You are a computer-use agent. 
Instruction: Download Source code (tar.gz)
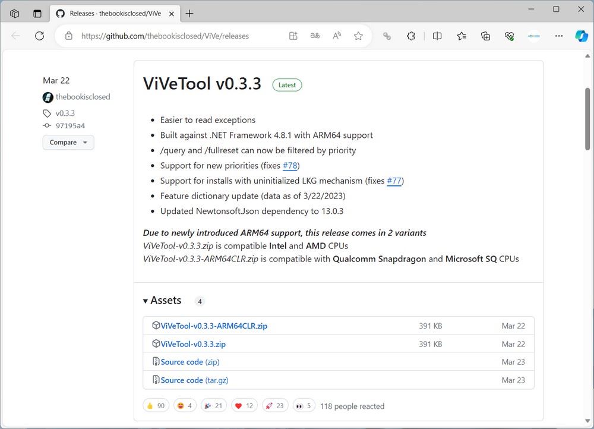[x=194, y=380]
